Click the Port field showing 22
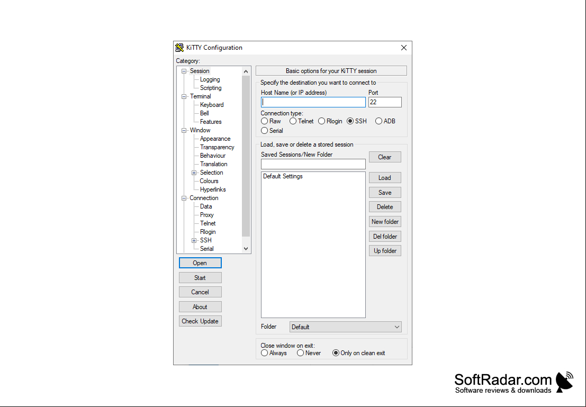 tap(385, 102)
